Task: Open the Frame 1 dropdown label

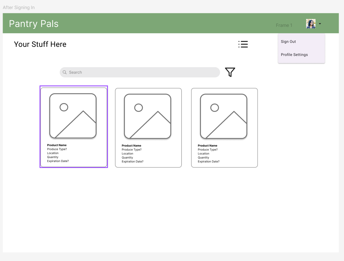Action: (284, 25)
